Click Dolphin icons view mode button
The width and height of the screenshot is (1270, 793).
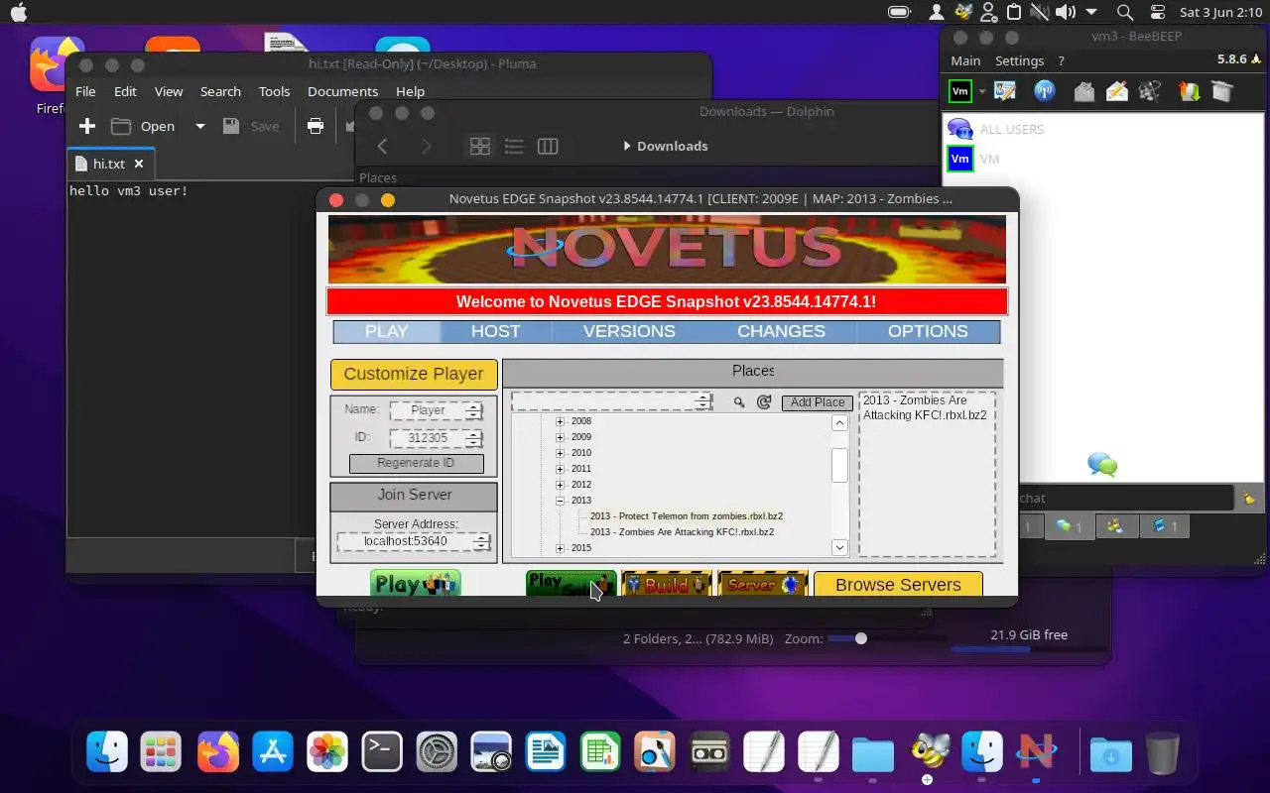[x=480, y=146]
